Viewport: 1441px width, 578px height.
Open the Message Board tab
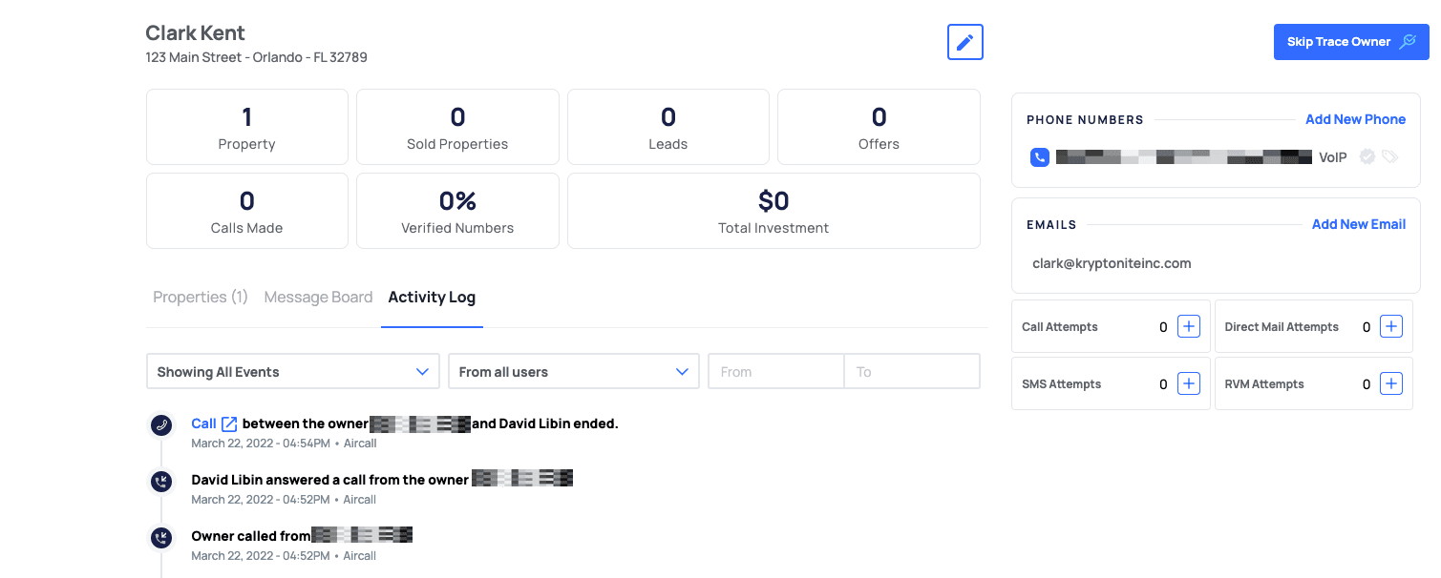[x=318, y=298]
